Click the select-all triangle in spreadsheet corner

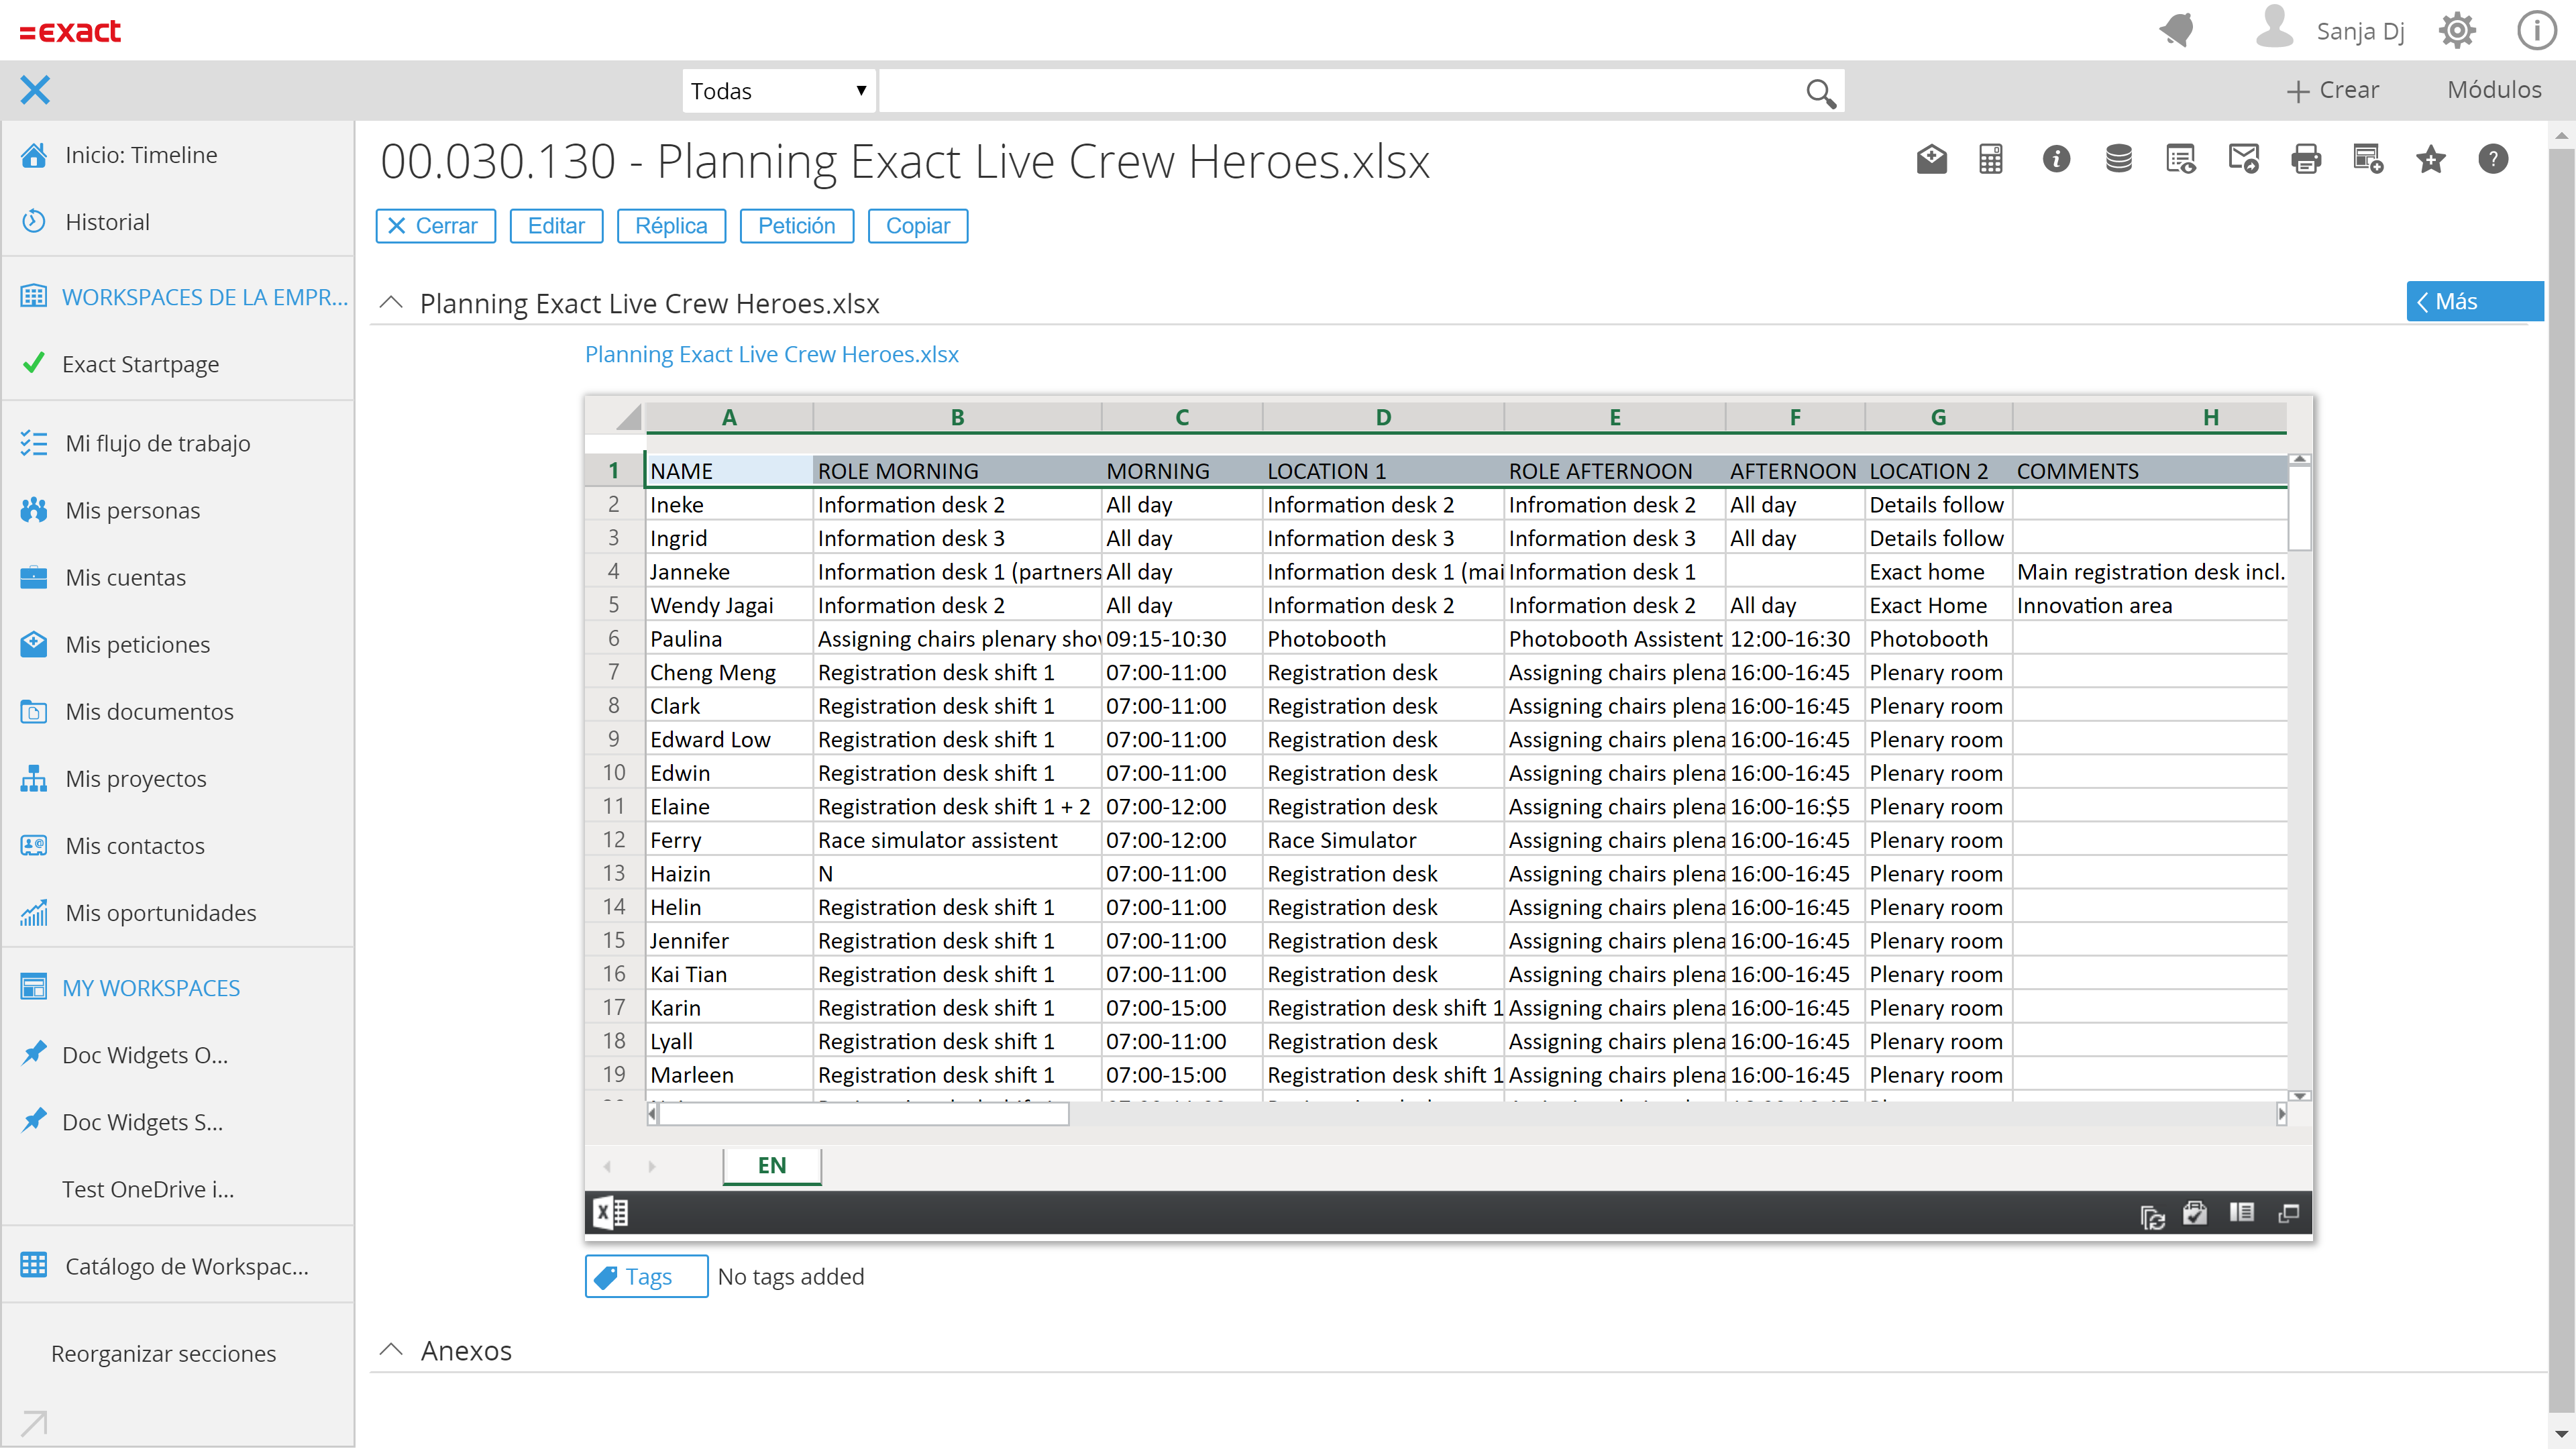point(628,417)
